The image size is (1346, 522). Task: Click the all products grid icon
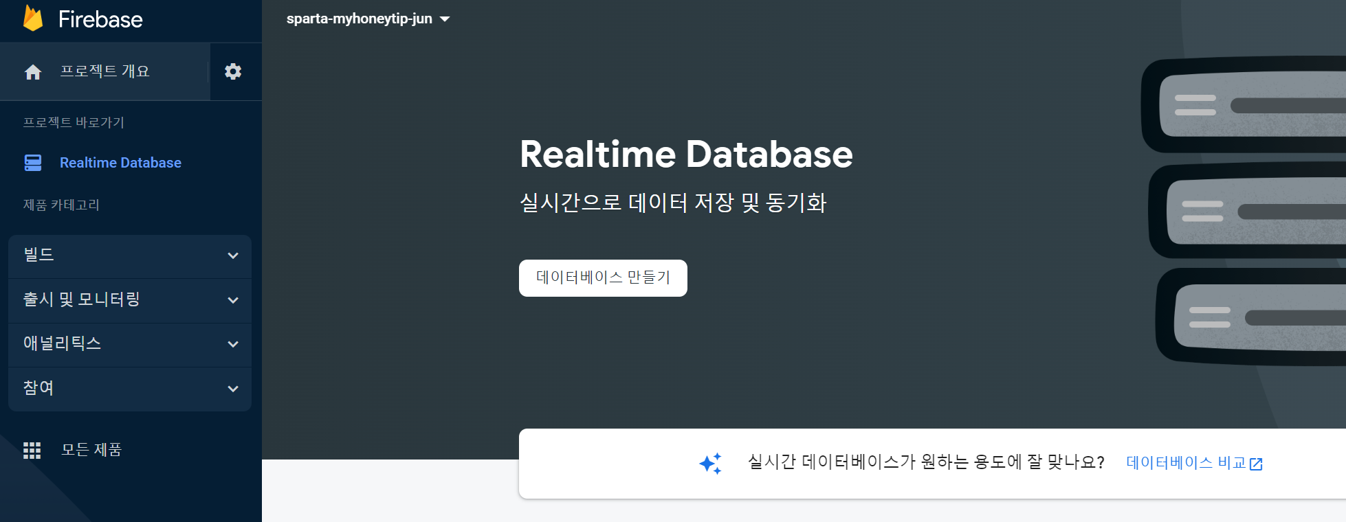[x=32, y=451]
